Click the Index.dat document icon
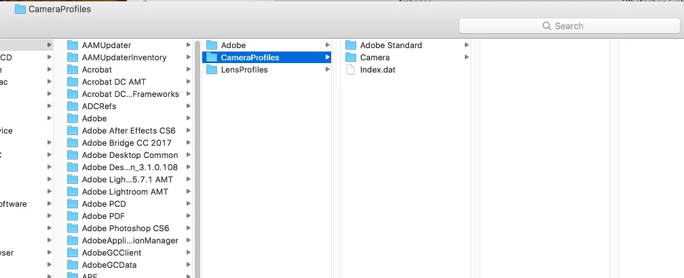The height and width of the screenshot is (278, 684). click(x=351, y=69)
